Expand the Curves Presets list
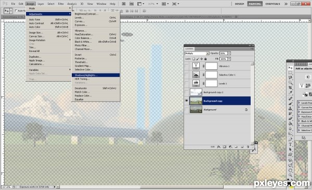The width and height of the screenshot is (312, 190). coord(299,107)
